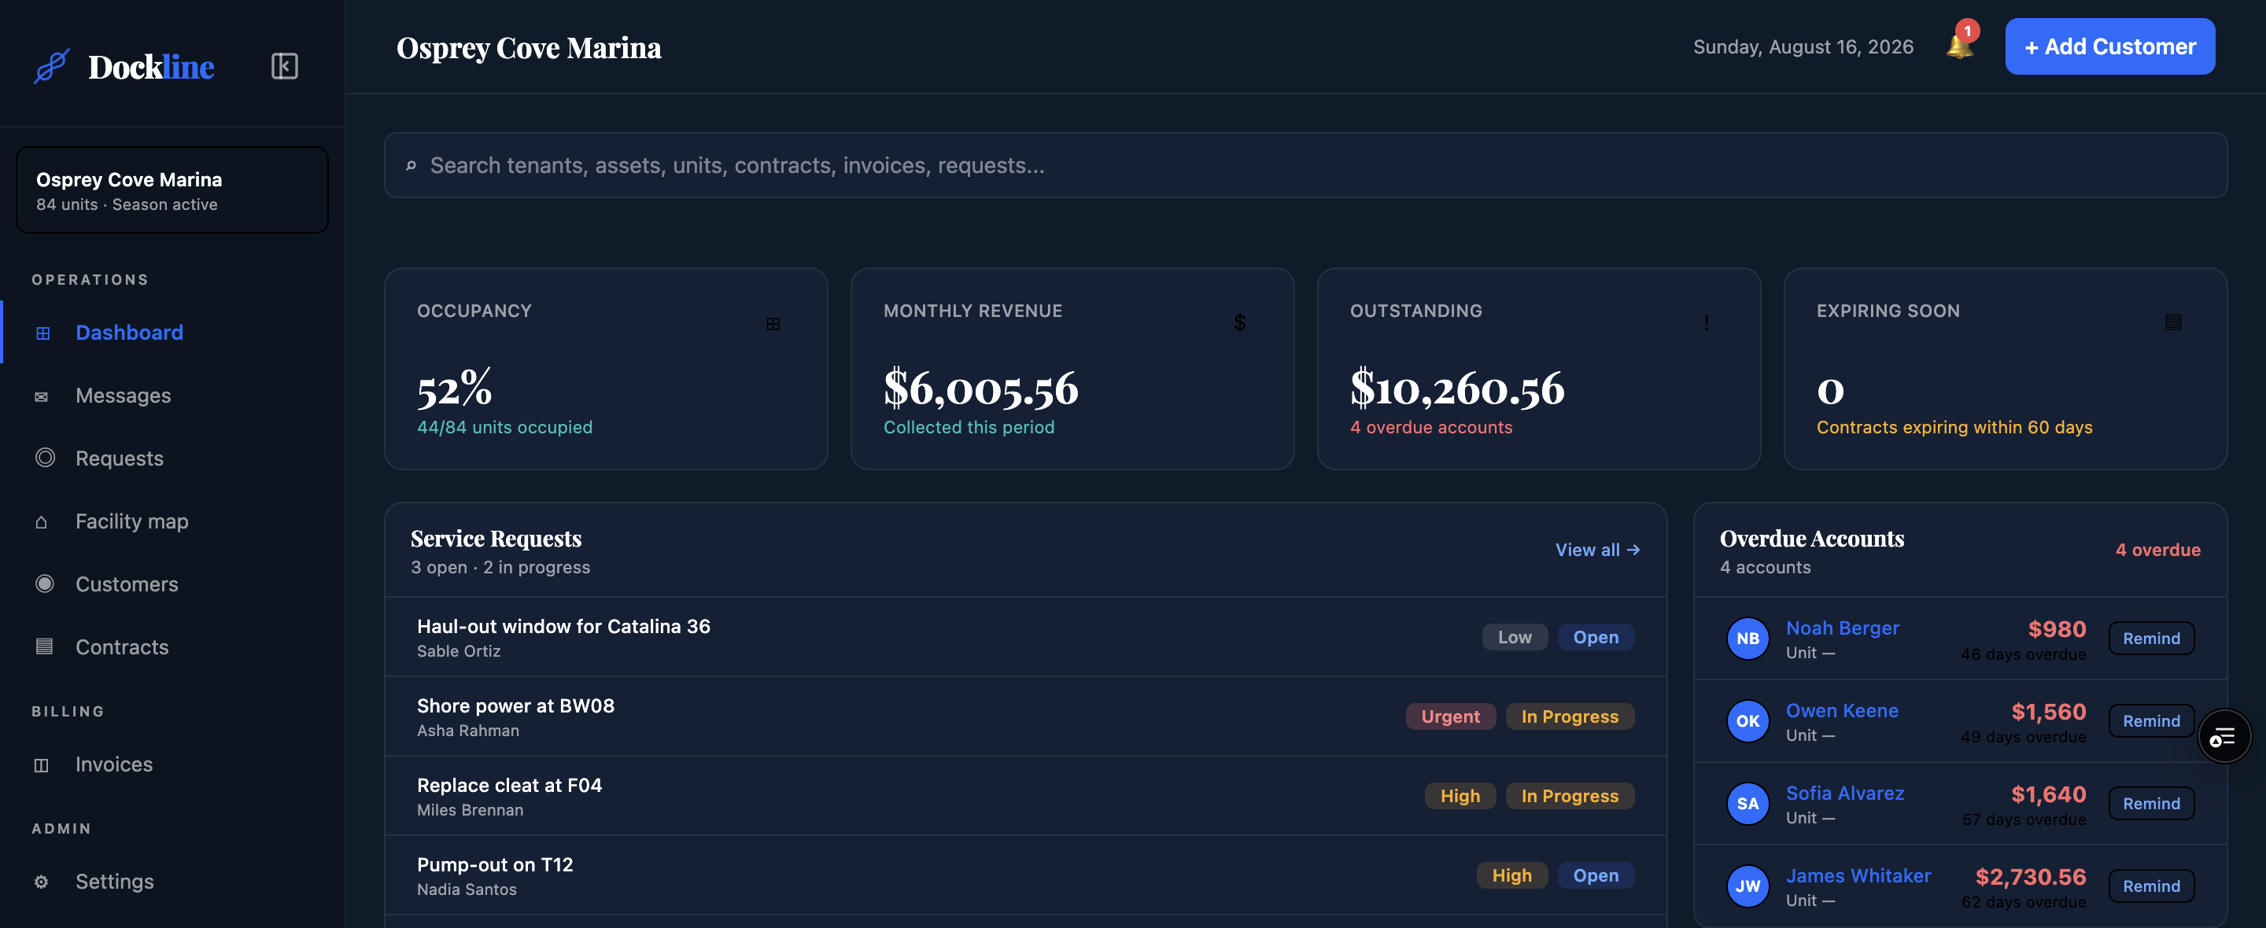Click the Monthly Revenue dollar icon
The height and width of the screenshot is (928, 2266).
(x=1239, y=322)
